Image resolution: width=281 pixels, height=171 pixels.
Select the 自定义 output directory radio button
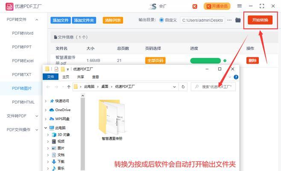(161, 20)
